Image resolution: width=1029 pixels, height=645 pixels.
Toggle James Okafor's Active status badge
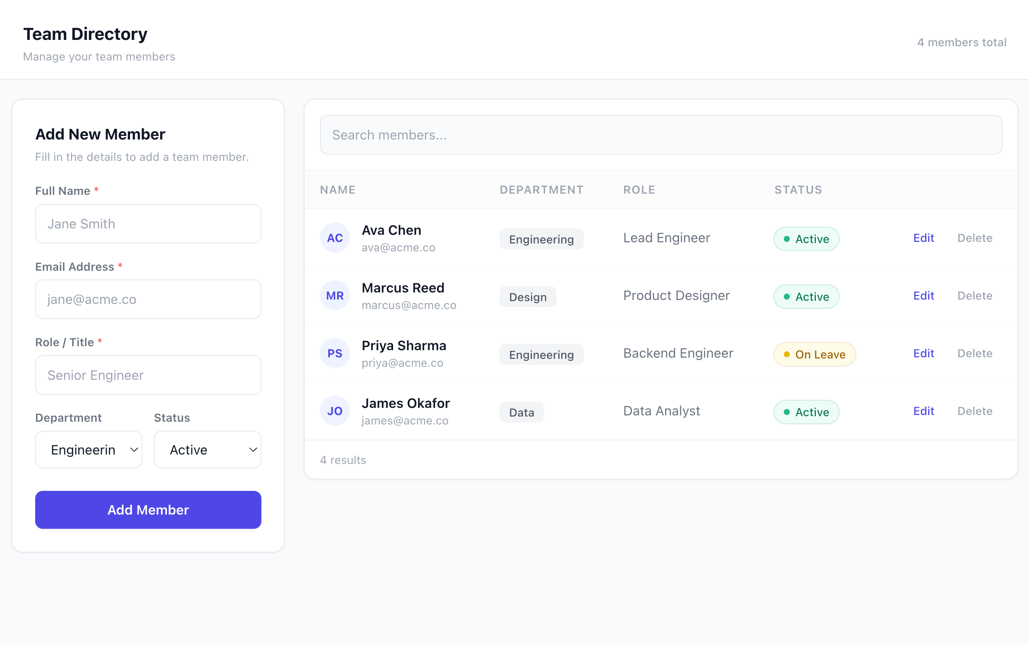[x=806, y=412]
